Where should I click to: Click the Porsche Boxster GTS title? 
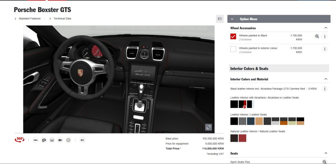[42, 10]
